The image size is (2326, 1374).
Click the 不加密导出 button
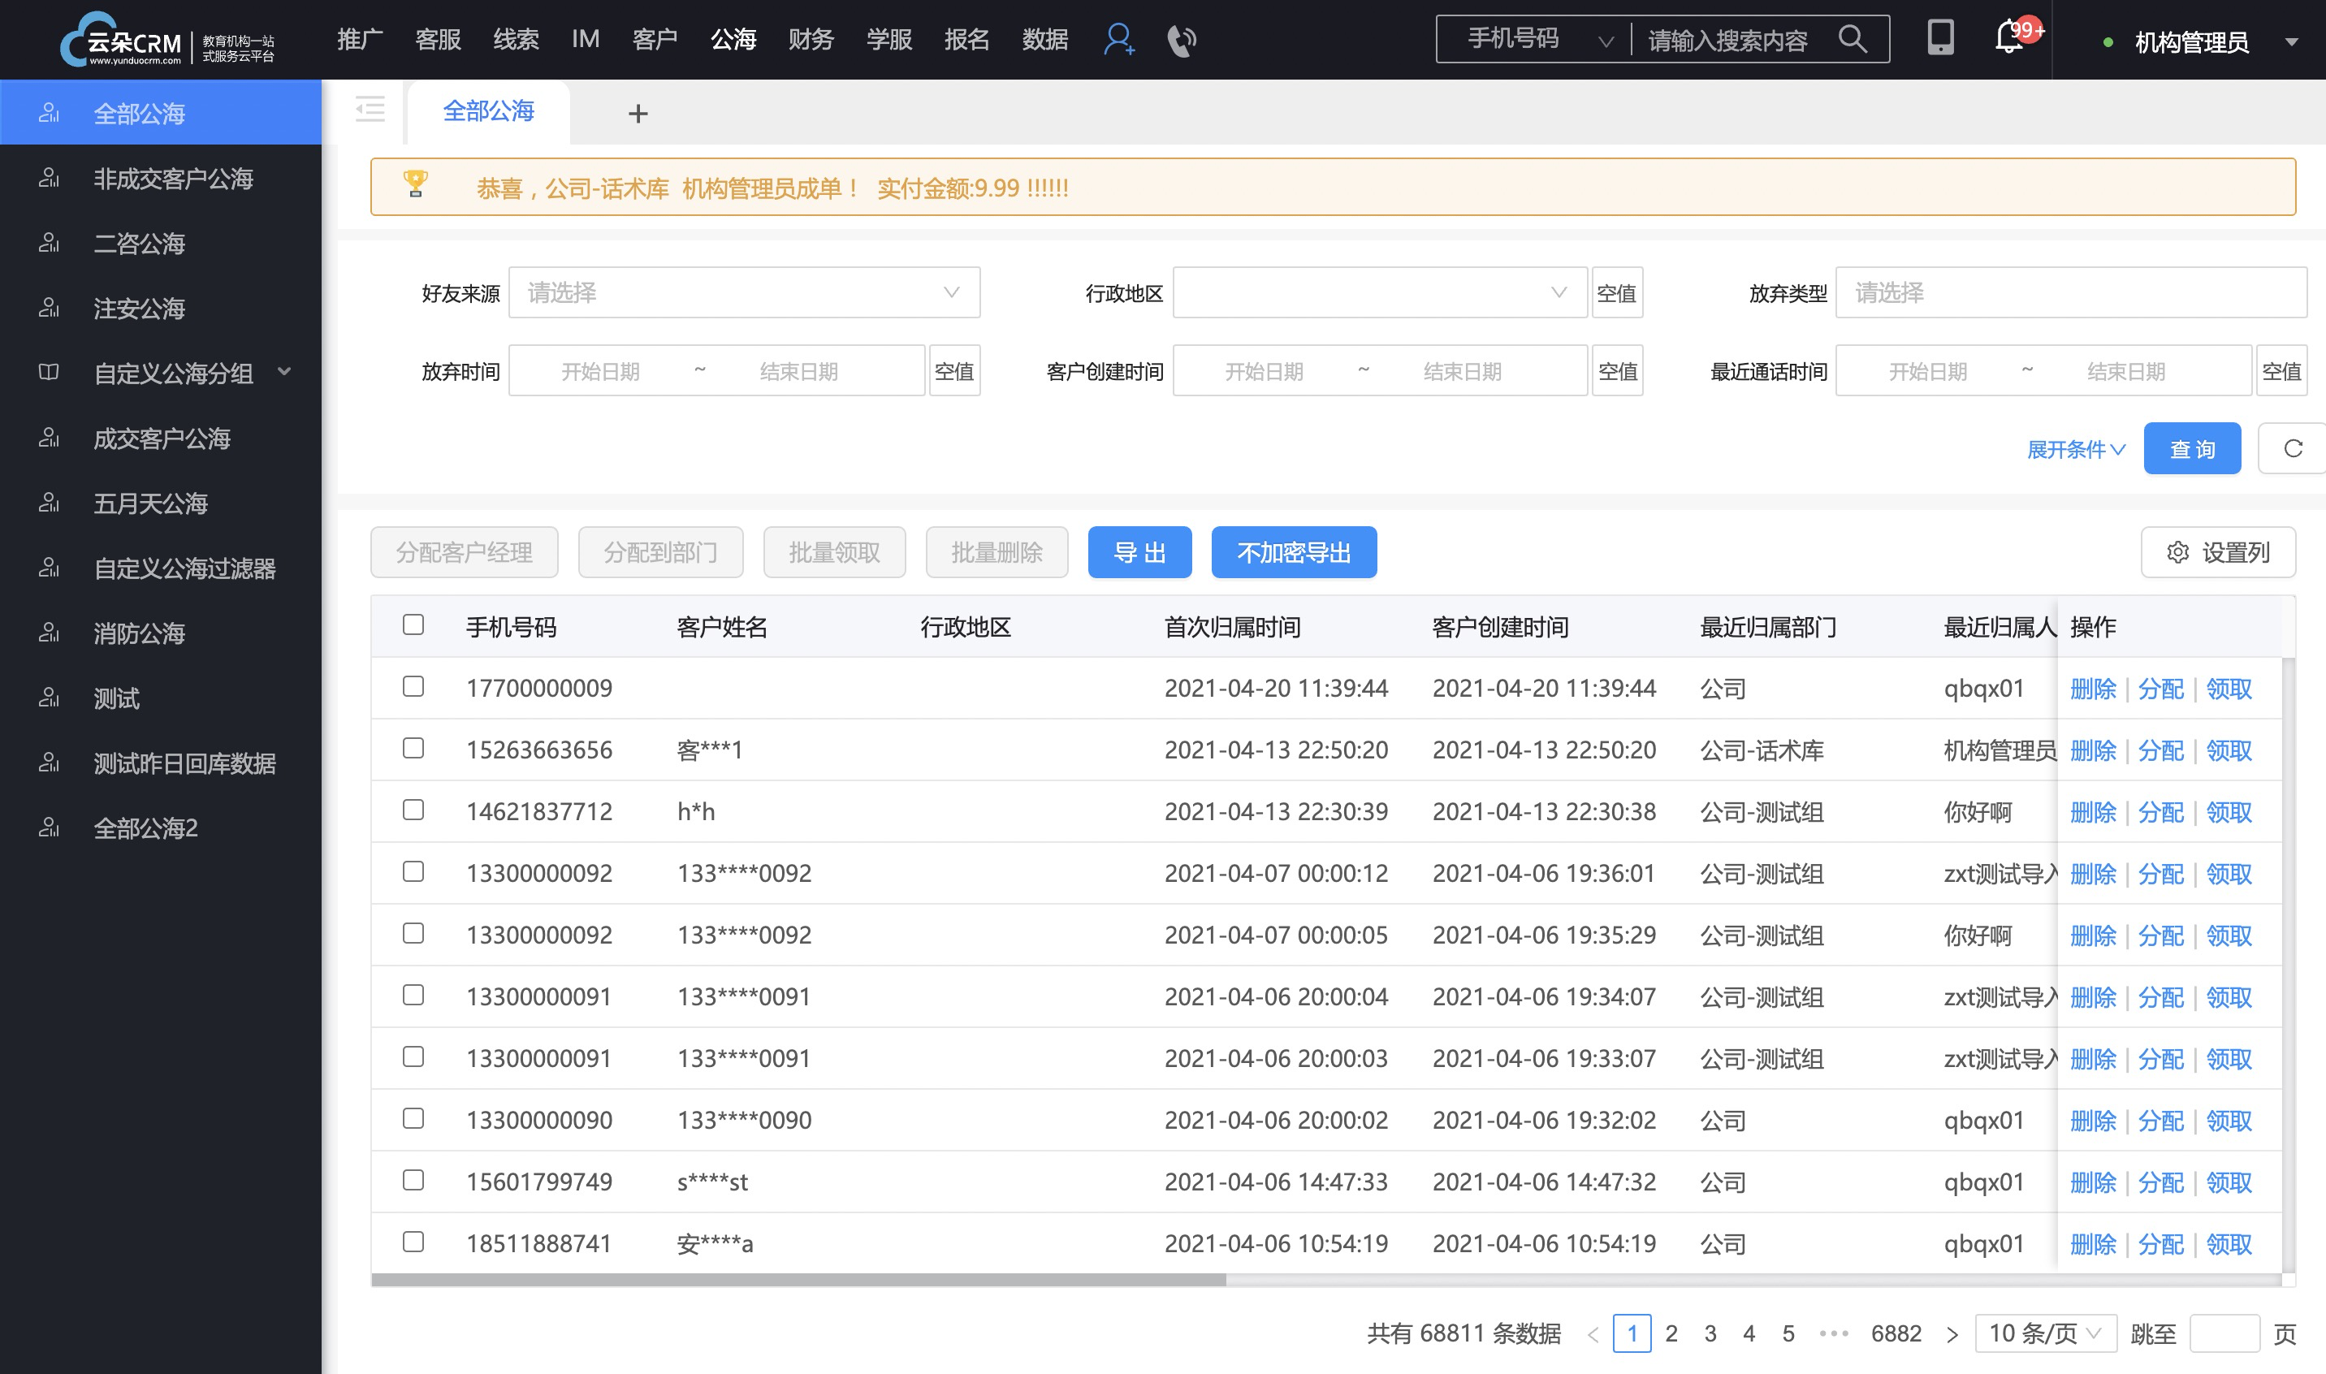pos(1295,551)
